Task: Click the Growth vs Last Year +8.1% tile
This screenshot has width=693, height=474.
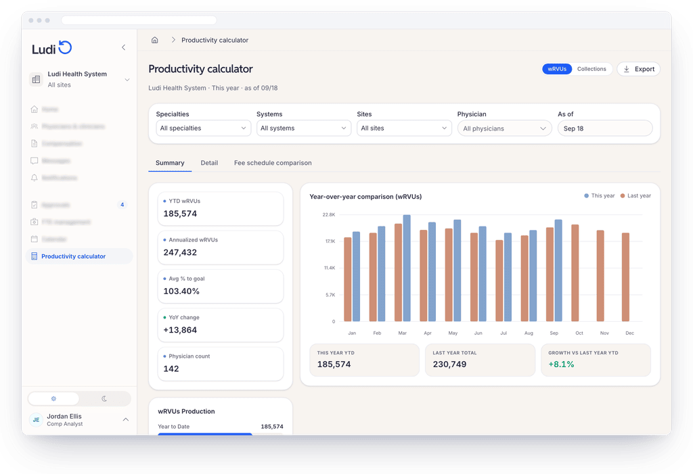Action: coord(596,360)
